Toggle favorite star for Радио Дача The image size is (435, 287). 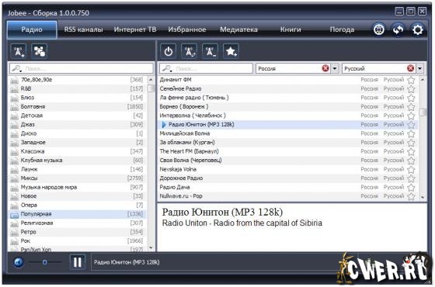(411, 188)
